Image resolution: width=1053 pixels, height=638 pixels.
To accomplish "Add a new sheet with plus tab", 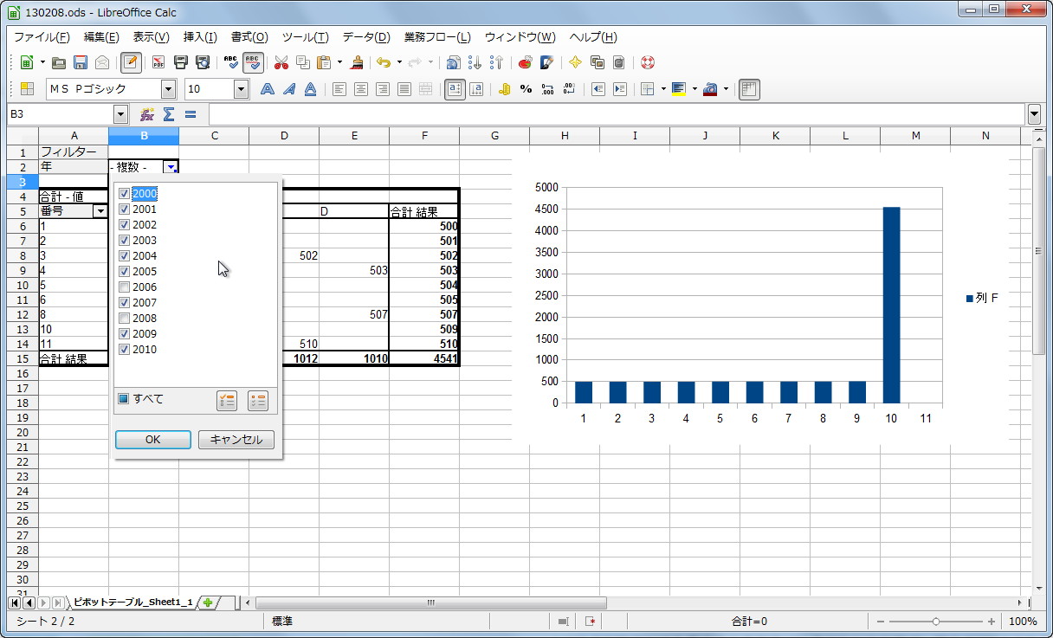I will coord(208,602).
